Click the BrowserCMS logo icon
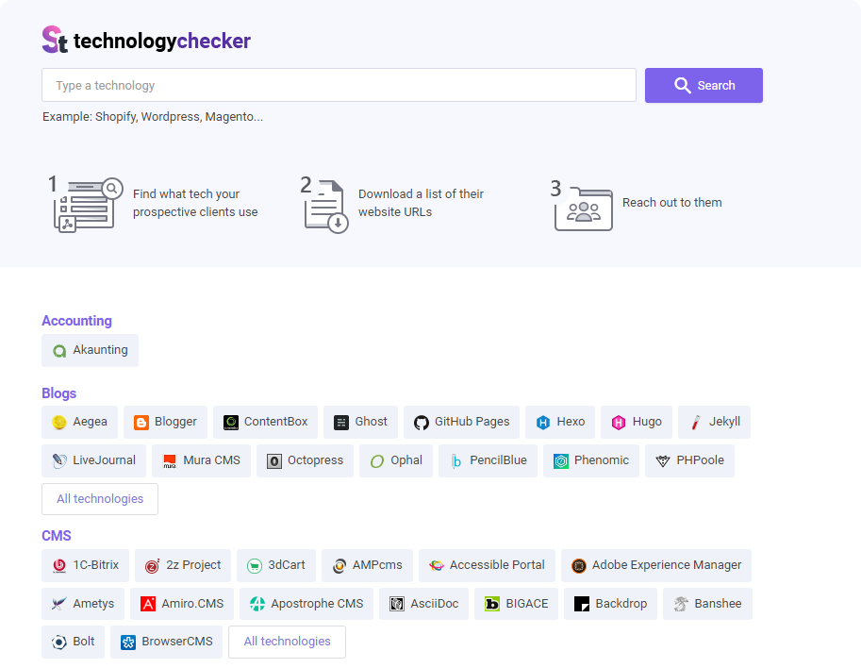This screenshot has width=861, height=668. click(x=128, y=643)
